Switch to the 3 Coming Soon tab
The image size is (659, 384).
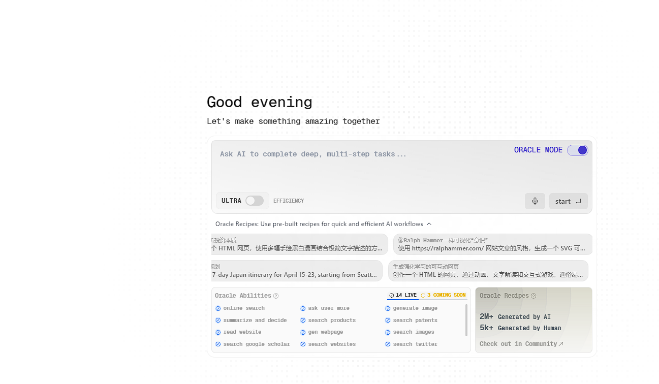coord(443,295)
